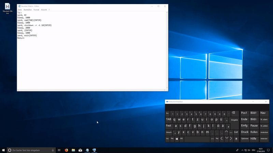Screen dimensions: 273x153
Task: Tap the right arrow key on the on-screen keyboard
Action: tap(231, 139)
